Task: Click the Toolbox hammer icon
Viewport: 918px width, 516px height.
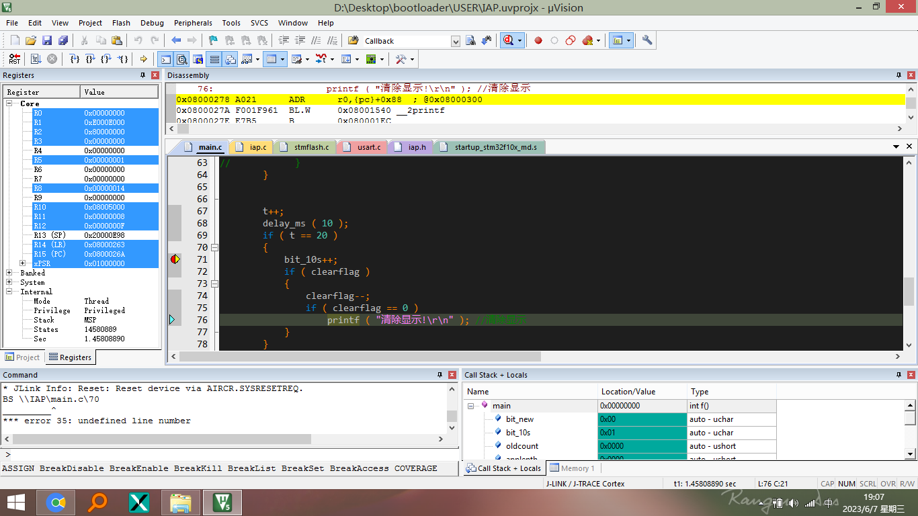Action: click(401, 59)
